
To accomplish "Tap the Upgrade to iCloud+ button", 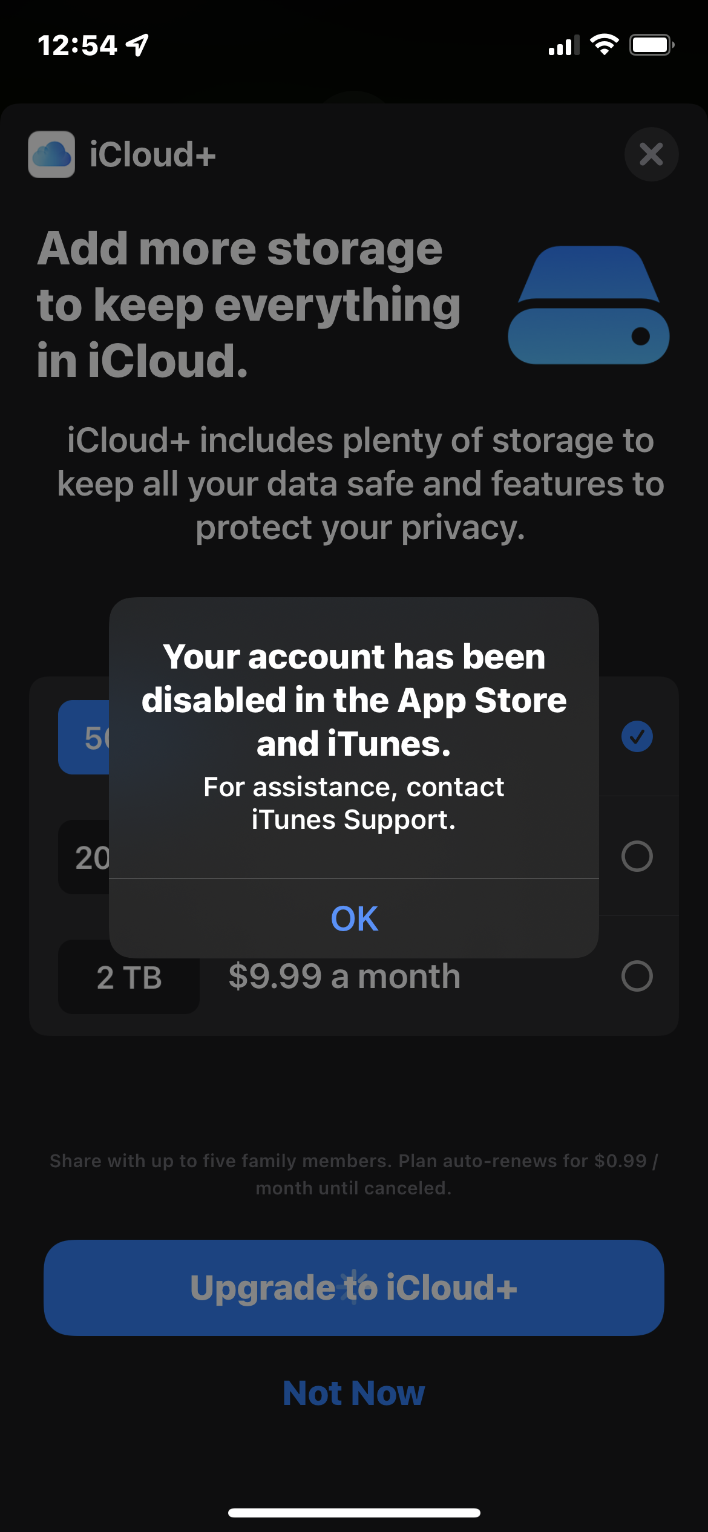I will click(x=354, y=1288).
